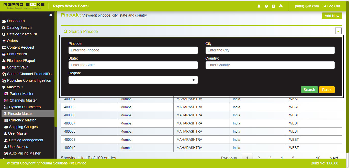Open the notifications bell icon
Screen dimensions: 349x168
click(259, 6)
